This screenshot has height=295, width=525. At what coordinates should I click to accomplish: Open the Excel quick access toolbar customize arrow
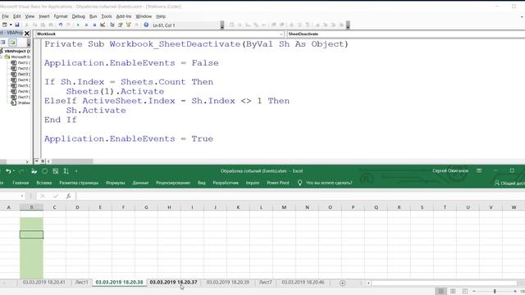point(76,171)
